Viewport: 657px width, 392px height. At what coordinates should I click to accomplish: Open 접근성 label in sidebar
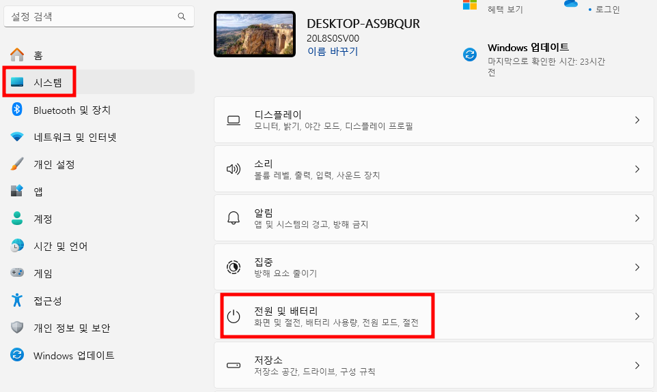(x=48, y=301)
